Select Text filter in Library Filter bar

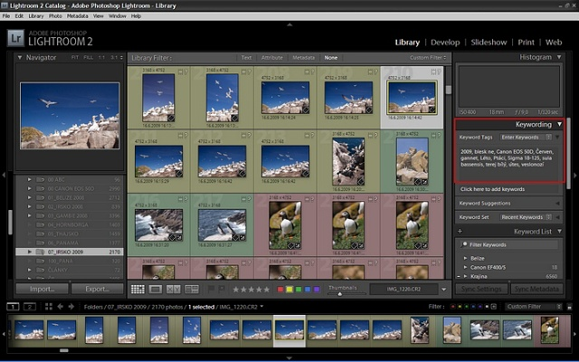point(246,58)
